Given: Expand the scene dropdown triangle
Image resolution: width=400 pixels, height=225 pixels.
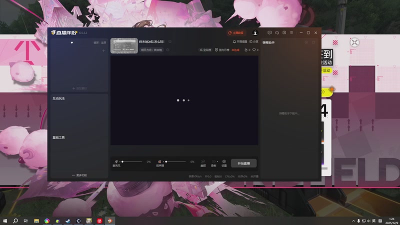Looking at the screenshot, I should [72, 42].
